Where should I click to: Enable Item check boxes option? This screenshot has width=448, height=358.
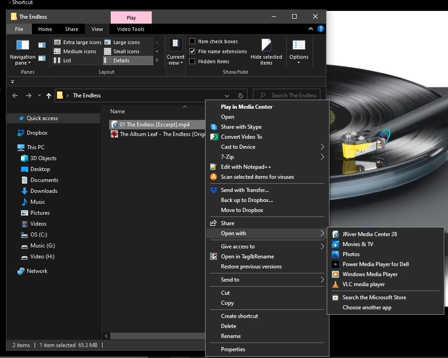tap(192, 41)
